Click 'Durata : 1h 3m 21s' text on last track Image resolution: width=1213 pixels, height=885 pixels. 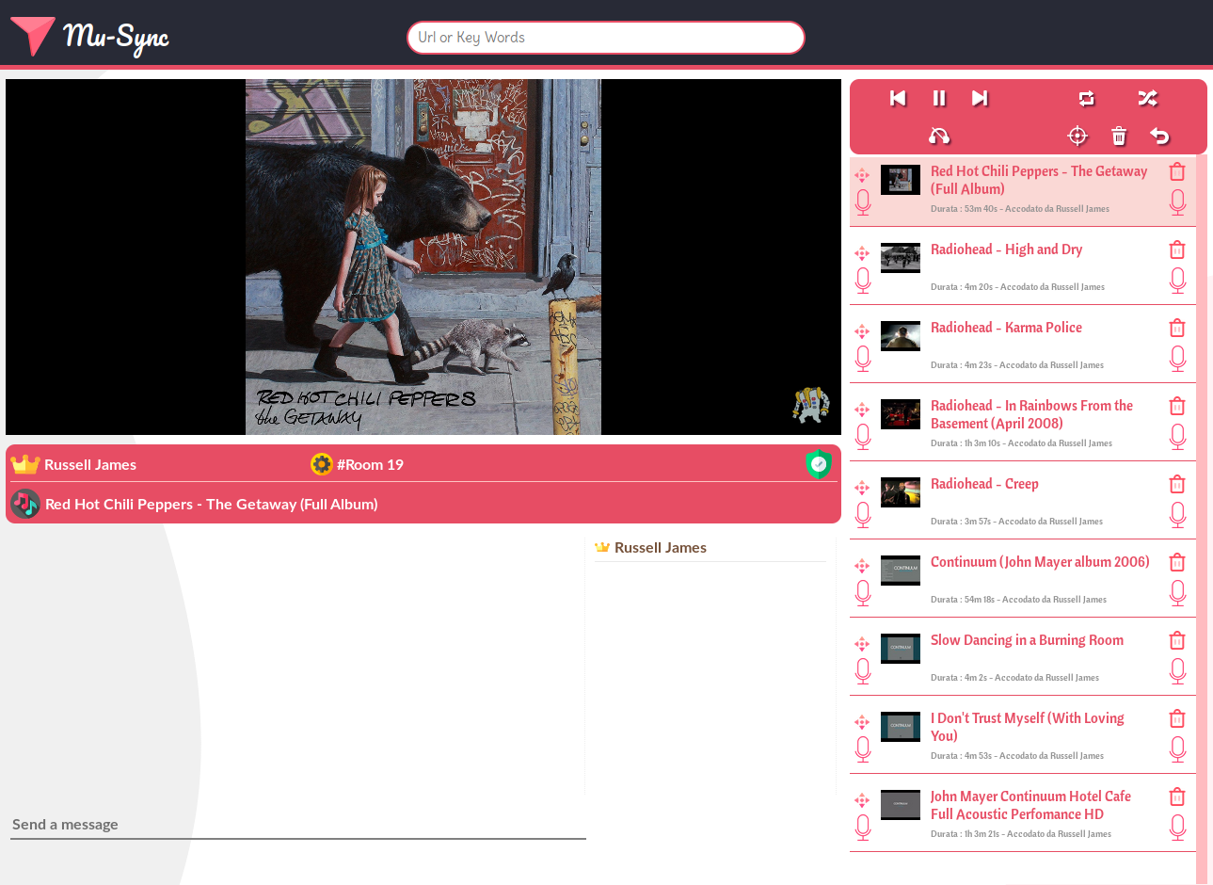coord(966,834)
